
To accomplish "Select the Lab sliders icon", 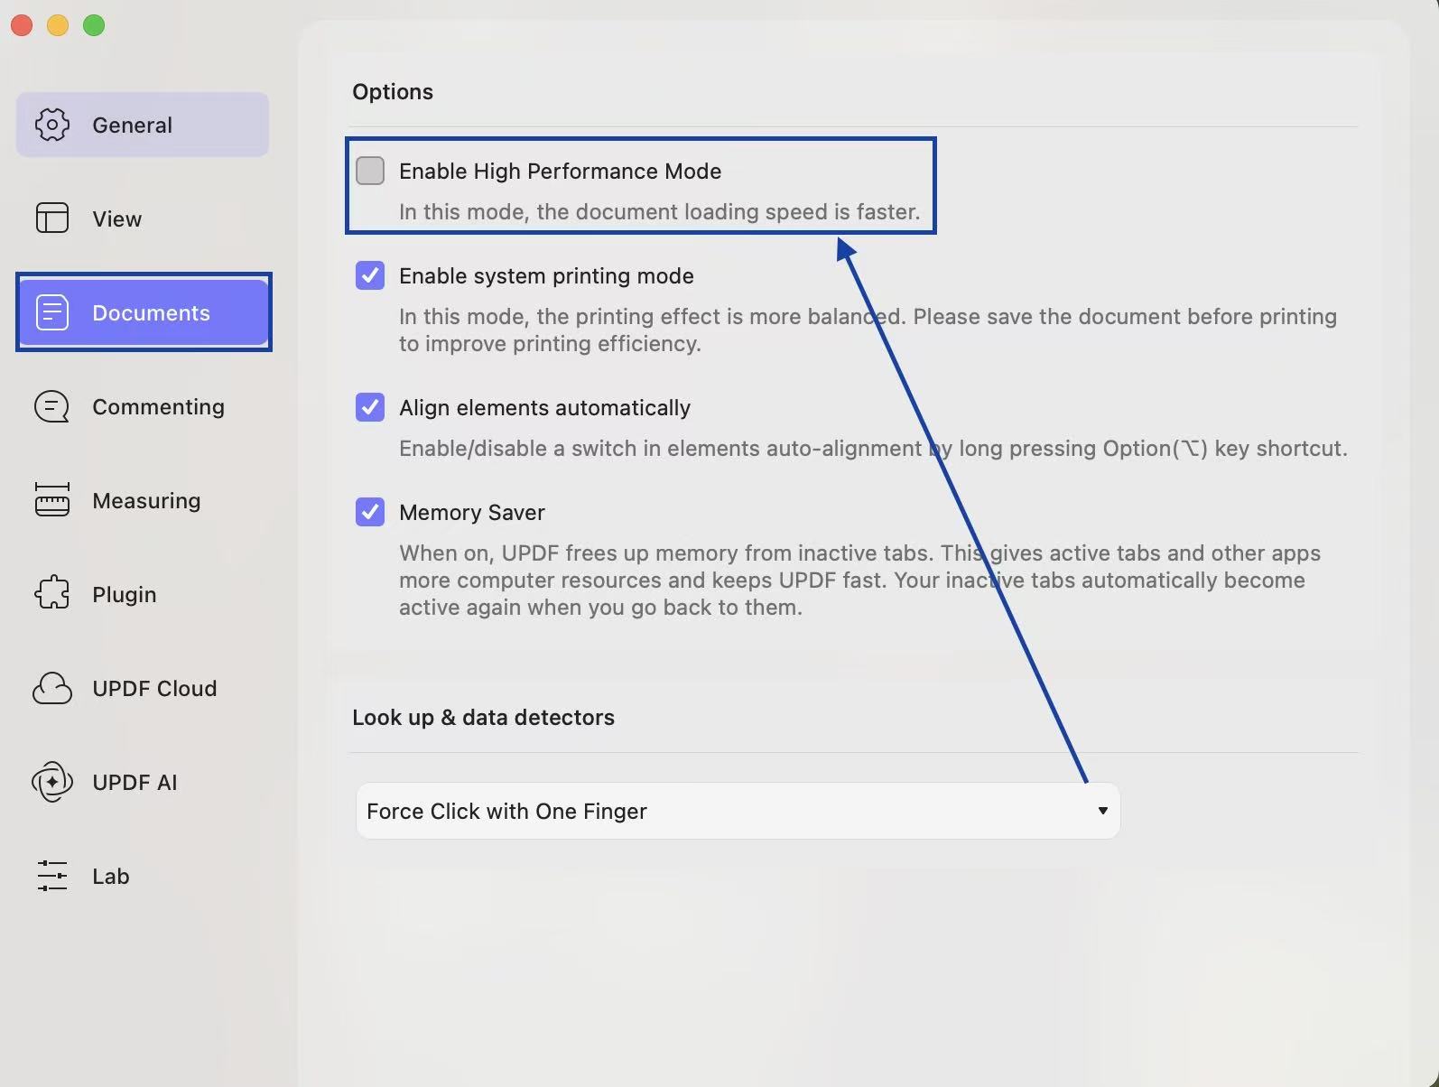I will pos(52,876).
